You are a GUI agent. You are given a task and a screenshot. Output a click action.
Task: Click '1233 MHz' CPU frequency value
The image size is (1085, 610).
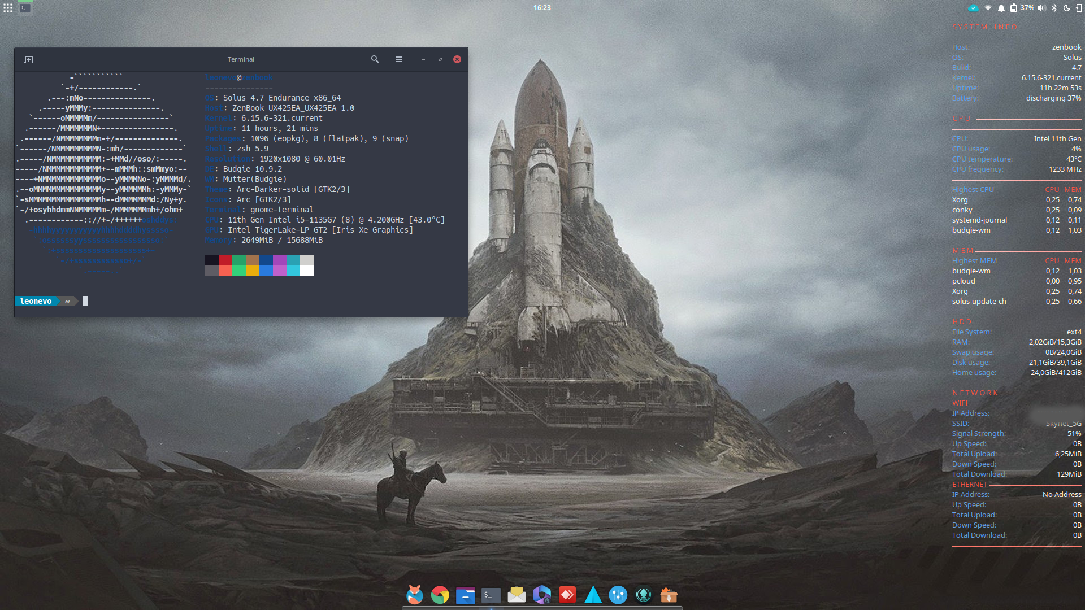[1065, 169]
